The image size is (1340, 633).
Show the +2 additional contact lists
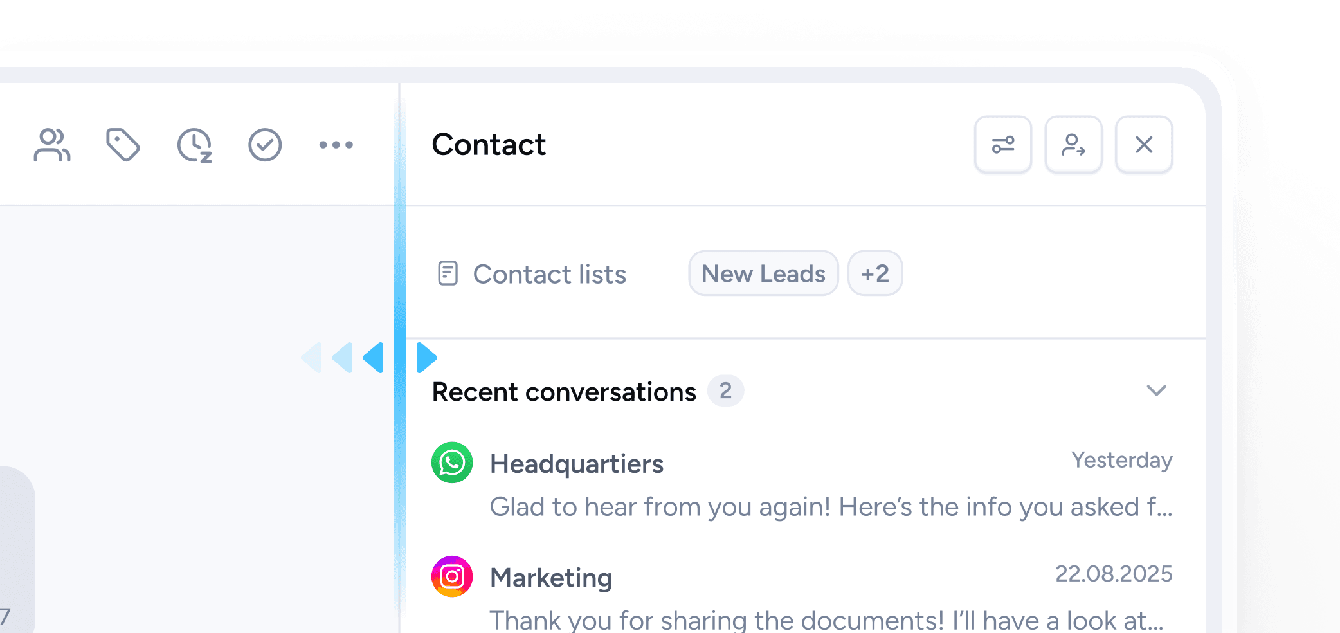coord(874,273)
